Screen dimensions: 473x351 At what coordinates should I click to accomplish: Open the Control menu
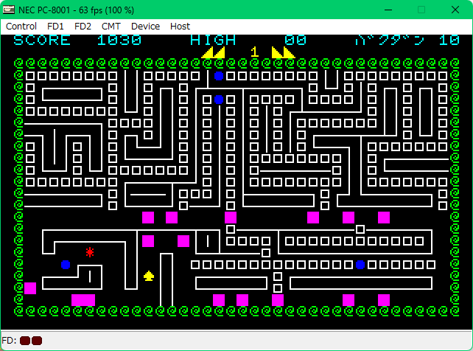click(x=21, y=27)
